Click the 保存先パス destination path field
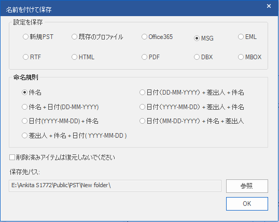This screenshot has width=279, height=222. point(115,186)
